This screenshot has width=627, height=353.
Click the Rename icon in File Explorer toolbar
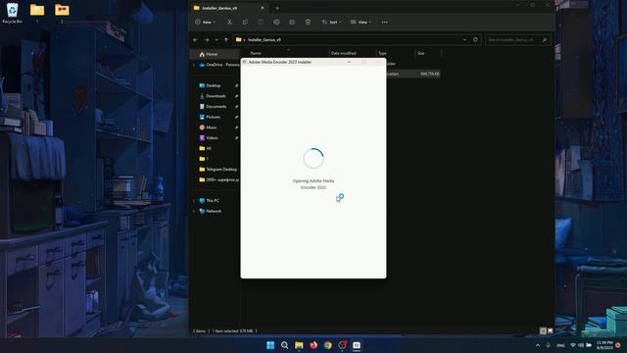(x=276, y=22)
